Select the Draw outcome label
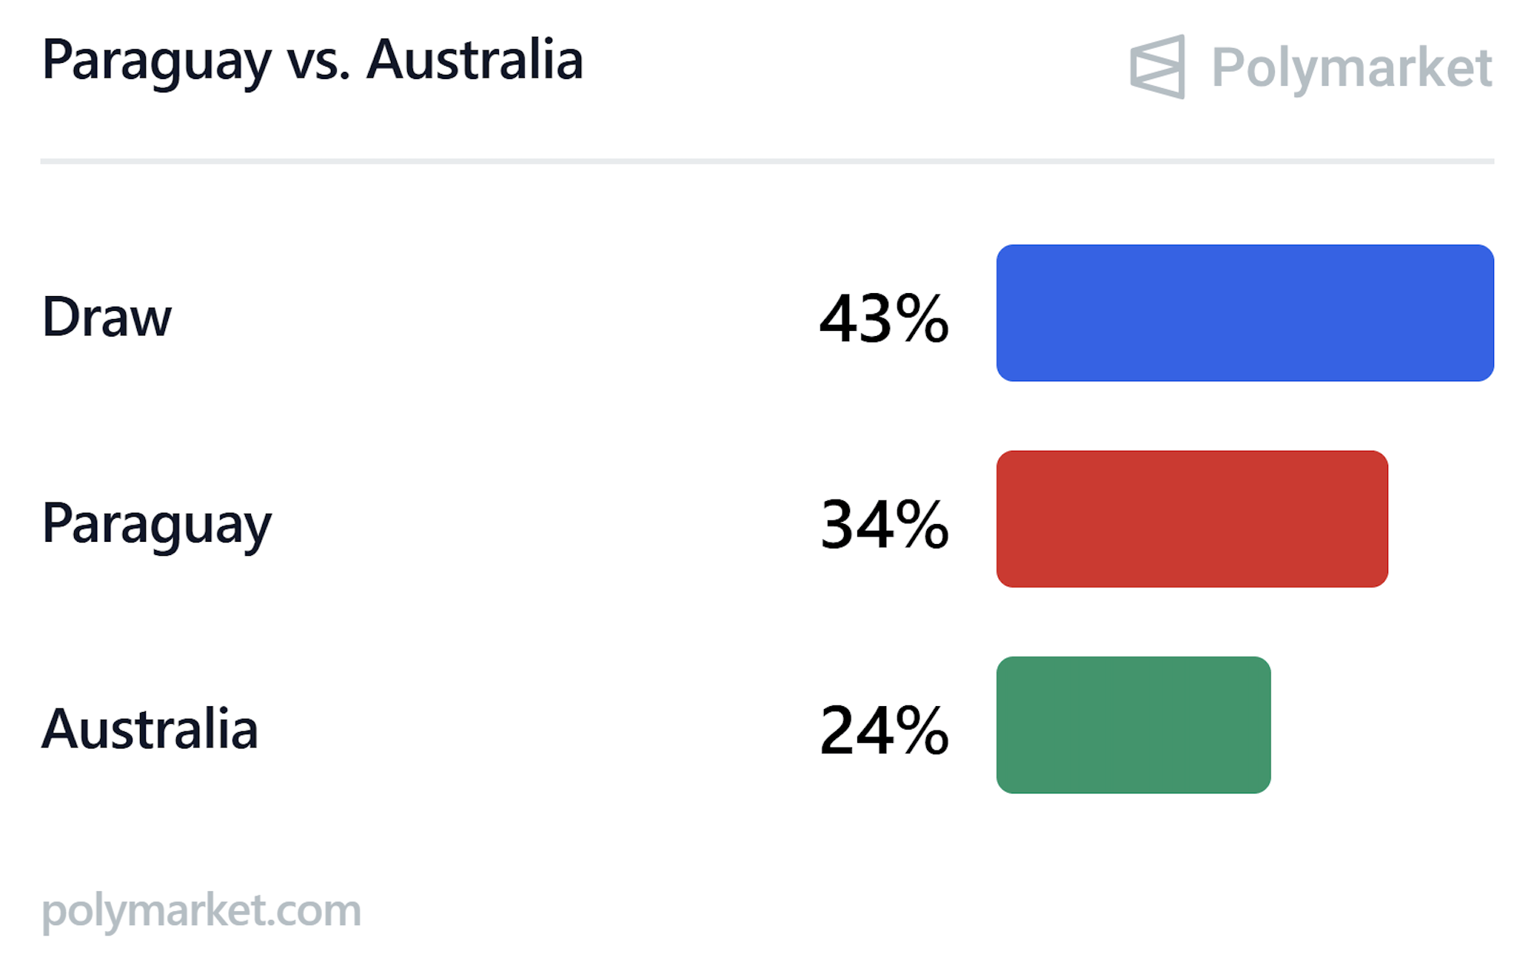Image resolution: width=1534 pixels, height=977 pixels. pos(107,317)
